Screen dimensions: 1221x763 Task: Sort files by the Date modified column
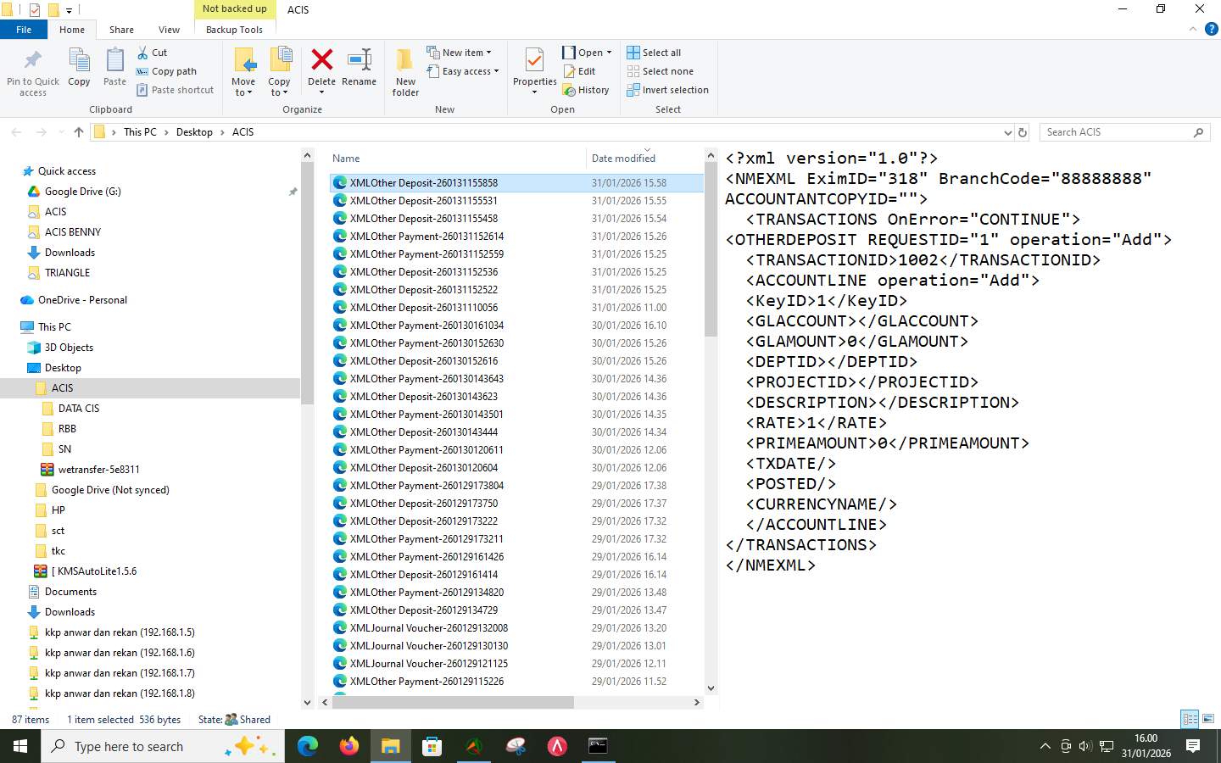[x=623, y=159]
